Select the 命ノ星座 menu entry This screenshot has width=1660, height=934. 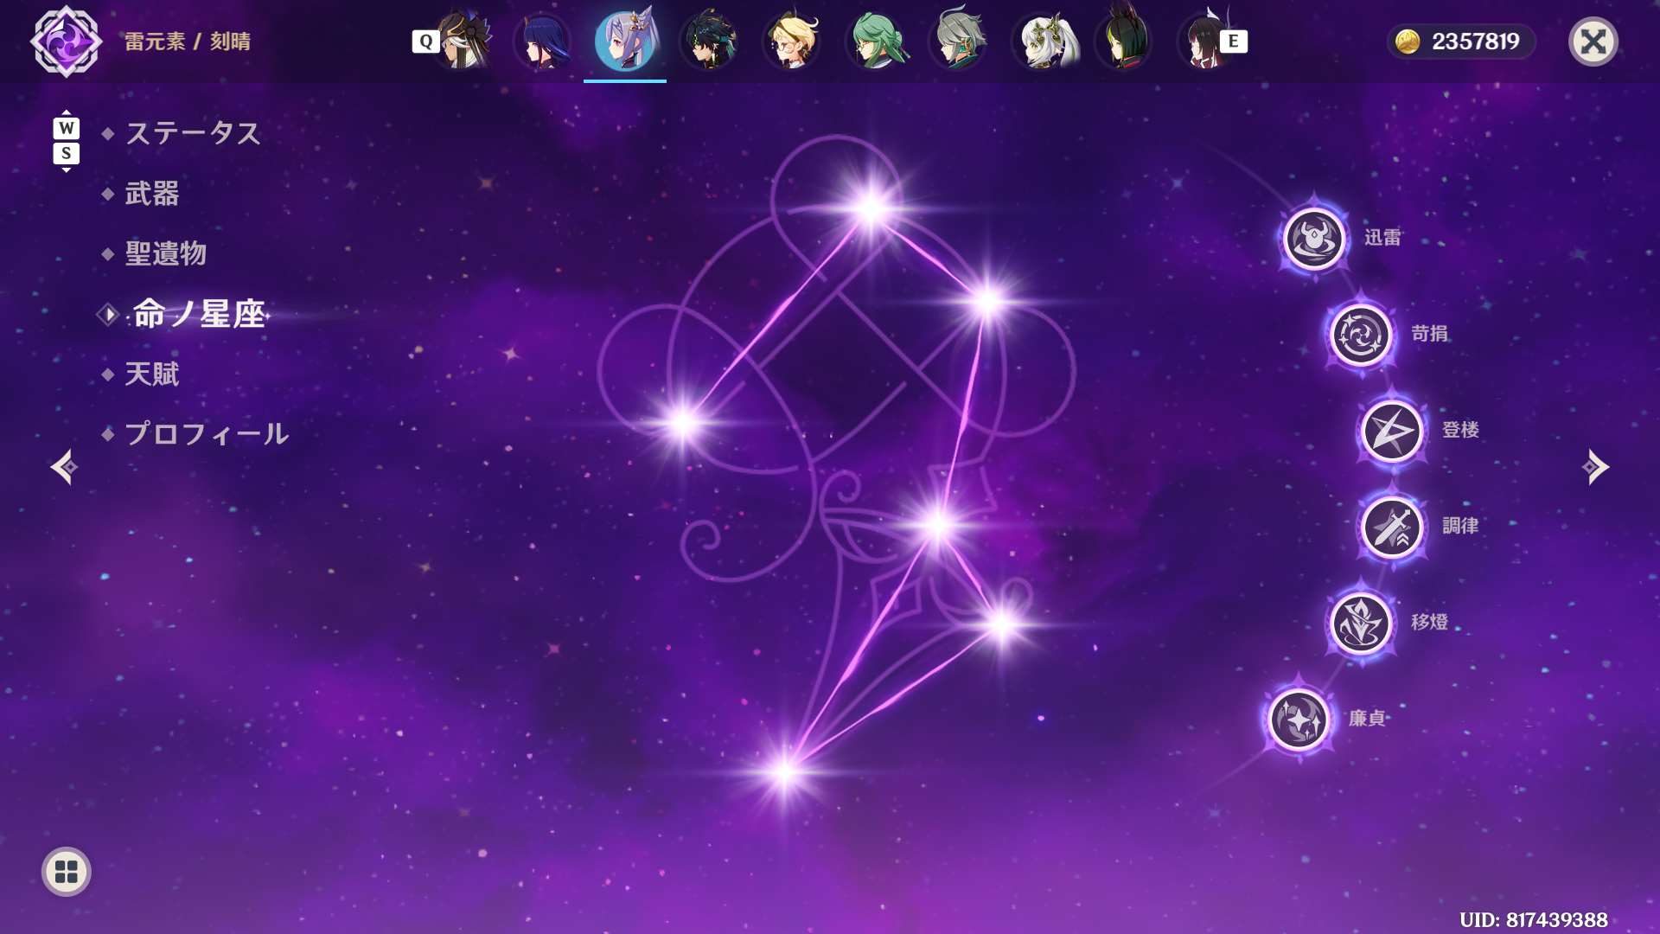pos(200,314)
